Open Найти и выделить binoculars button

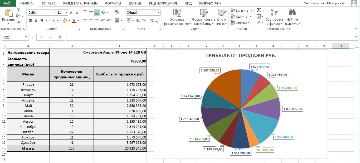pyautogui.click(x=292, y=17)
